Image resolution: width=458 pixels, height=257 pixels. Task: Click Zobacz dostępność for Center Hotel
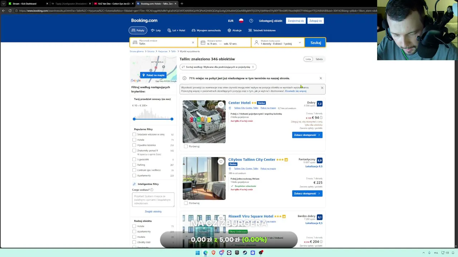pyautogui.click(x=307, y=135)
